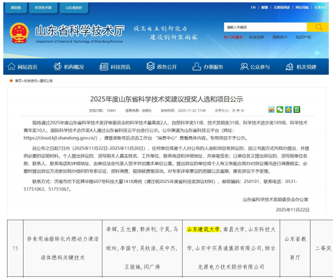The height and width of the screenshot is (279, 333).
Task: Click the yellow search magnifier button
Action: pos(318,27)
